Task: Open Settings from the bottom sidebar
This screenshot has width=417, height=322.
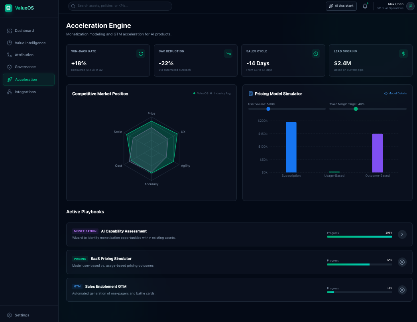Action: [18, 315]
